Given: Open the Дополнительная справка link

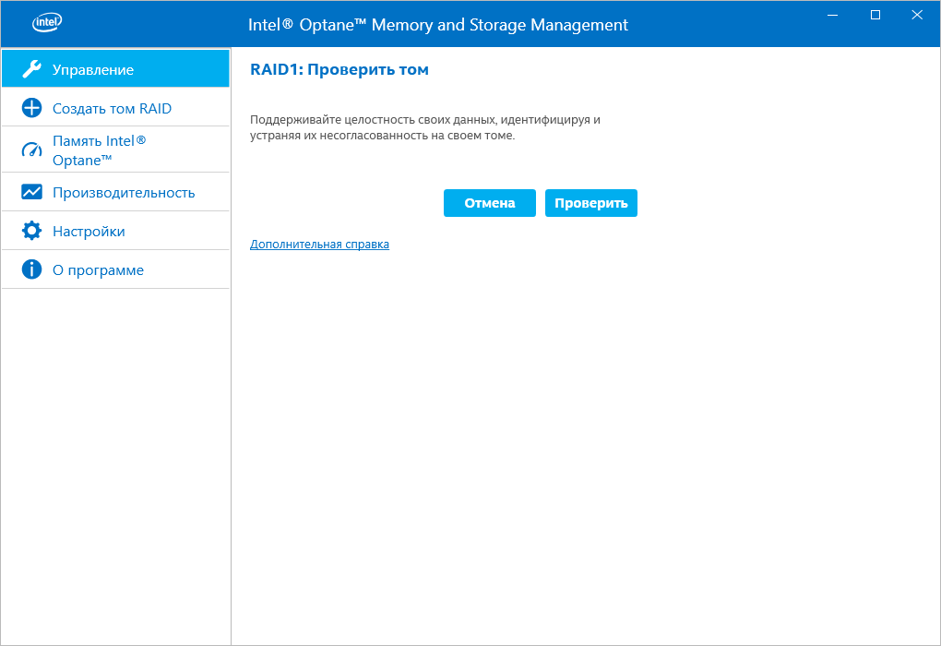Looking at the screenshot, I should (x=319, y=245).
